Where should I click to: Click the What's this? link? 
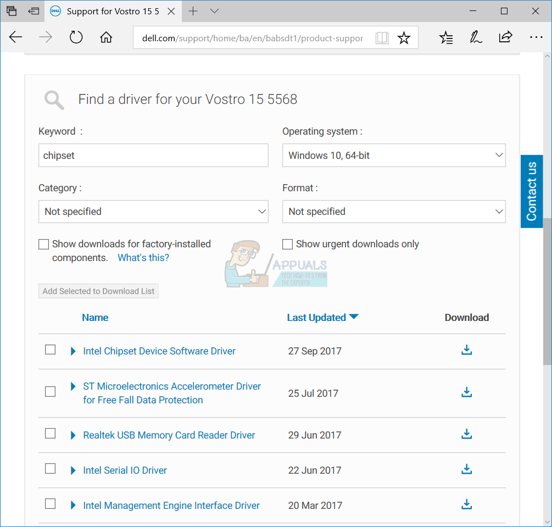point(143,258)
